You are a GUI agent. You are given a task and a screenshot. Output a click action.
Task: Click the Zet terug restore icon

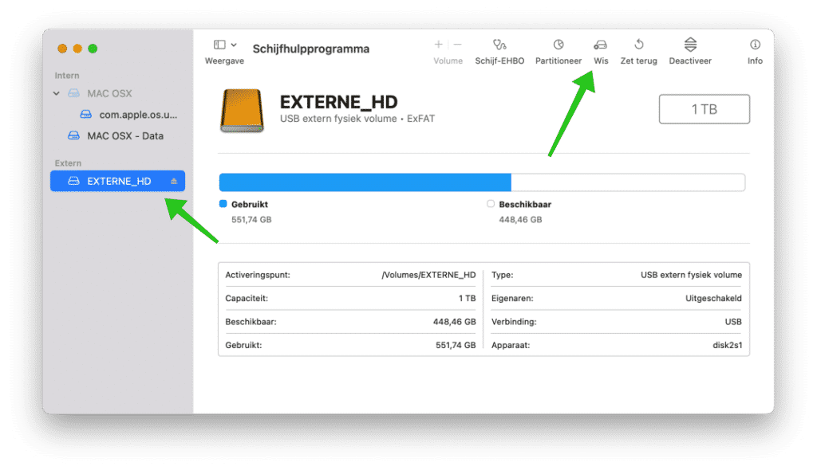638,49
